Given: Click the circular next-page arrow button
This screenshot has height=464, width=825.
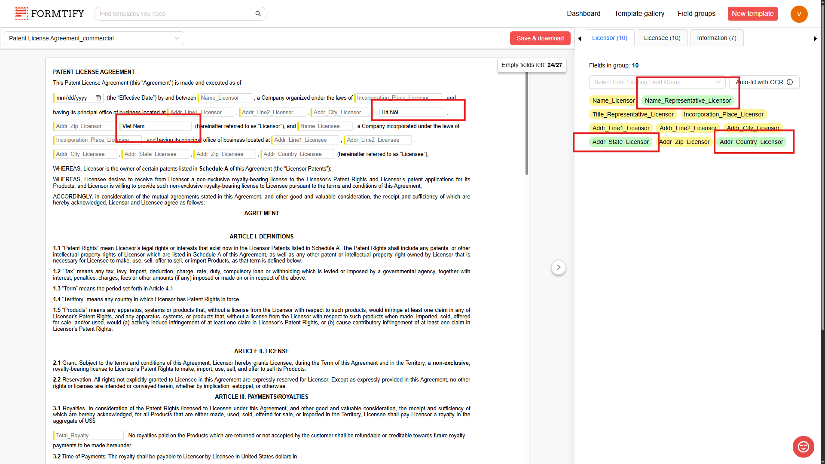Looking at the screenshot, I should [558, 267].
